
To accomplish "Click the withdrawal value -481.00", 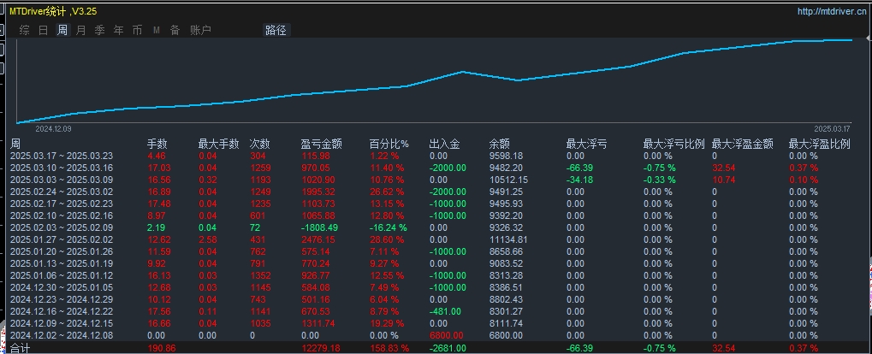I will click(x=446, y=311).
